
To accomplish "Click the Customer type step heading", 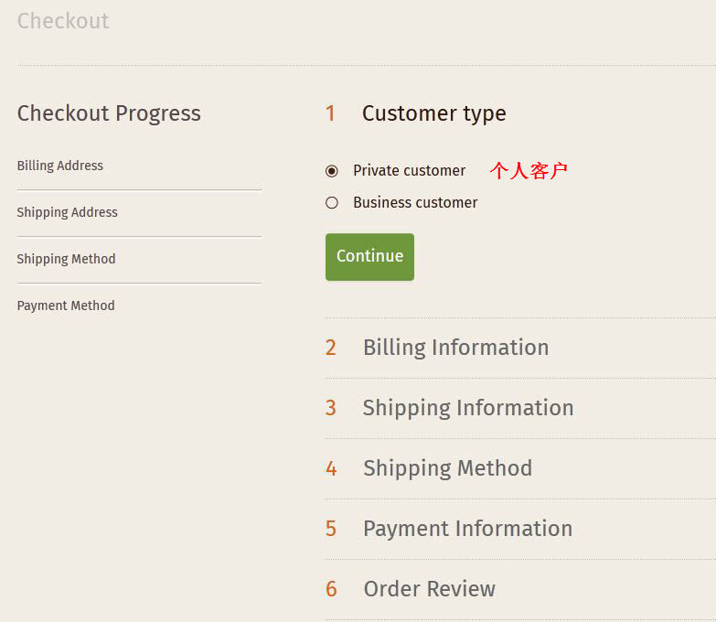I will [x=433, y=113].
